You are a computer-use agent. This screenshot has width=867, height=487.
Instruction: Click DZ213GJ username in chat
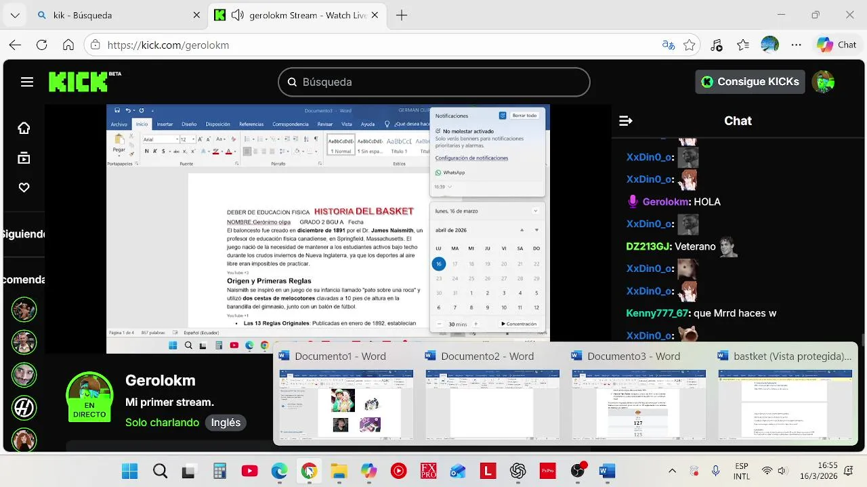click(649, 246)
